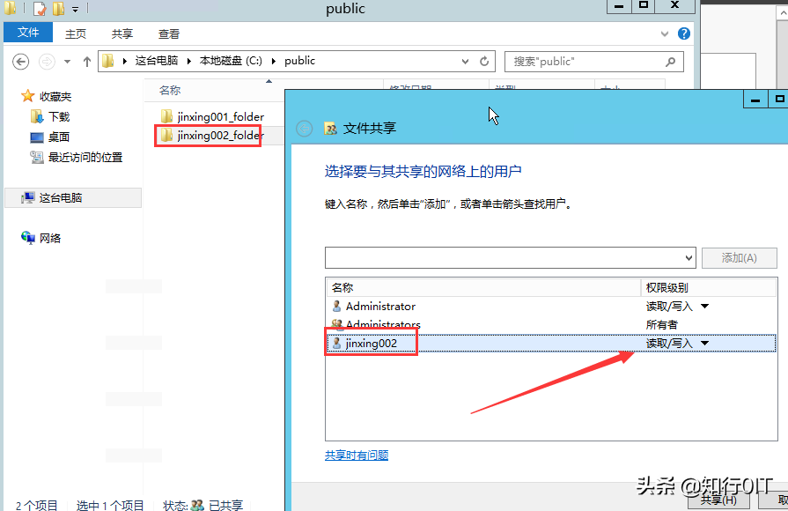Open Properties via the quick access checkmark icon
The width and height of the screenshot is (788, 511).
pos(39,9)
